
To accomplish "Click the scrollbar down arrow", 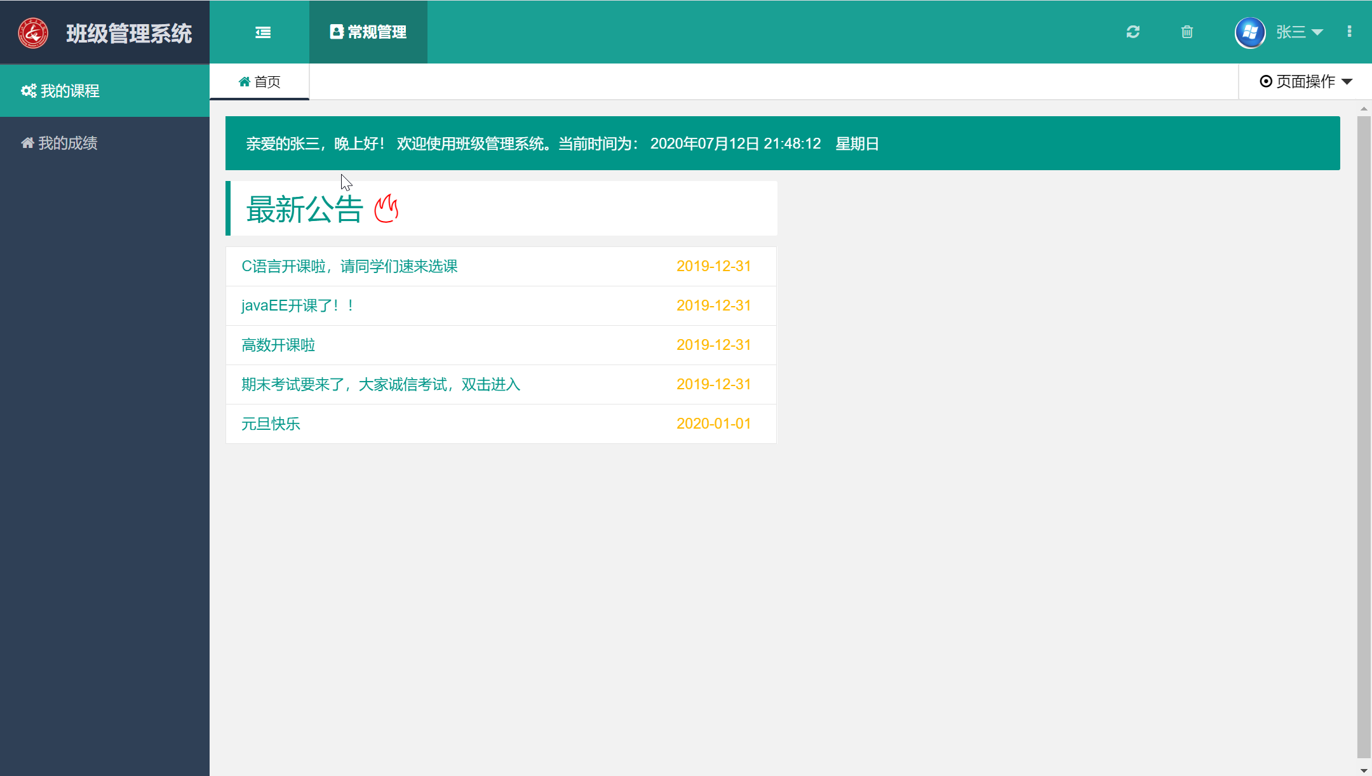I will (x=1364, y=770).
